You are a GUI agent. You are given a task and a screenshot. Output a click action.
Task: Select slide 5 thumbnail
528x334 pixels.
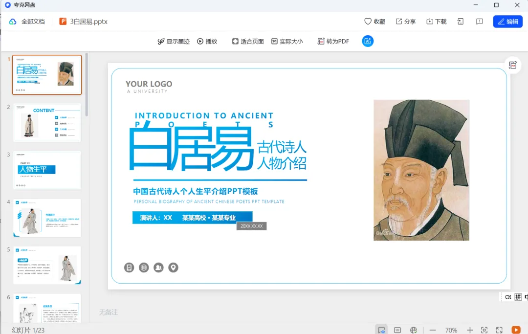pos(47,266)
